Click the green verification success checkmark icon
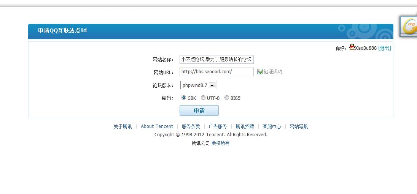417x194 pixels. [x=260, y=71]
